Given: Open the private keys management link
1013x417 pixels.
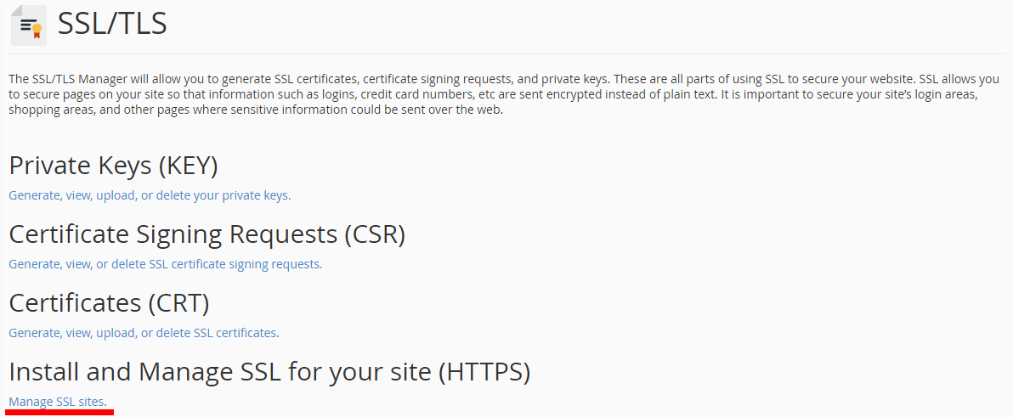Looking at the screenshot, I should [x=150, y=195].
